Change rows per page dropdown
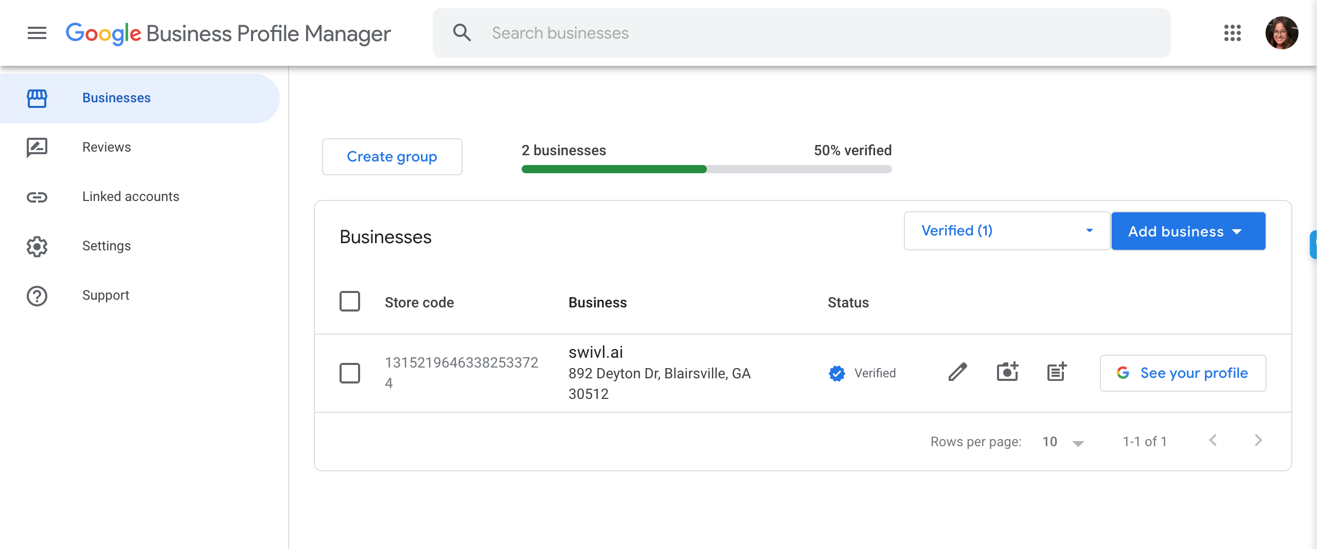 1063,442
